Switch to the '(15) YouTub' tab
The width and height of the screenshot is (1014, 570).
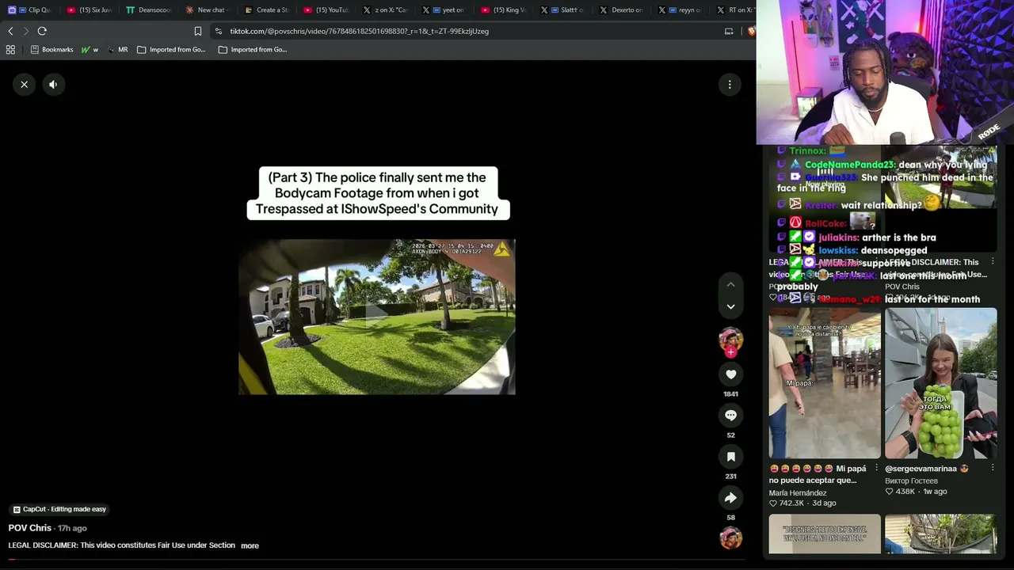tap(326, 9)
